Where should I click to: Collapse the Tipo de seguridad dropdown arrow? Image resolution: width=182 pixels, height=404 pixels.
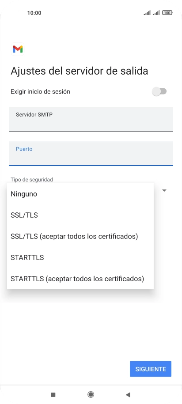[x=164, y=190]
